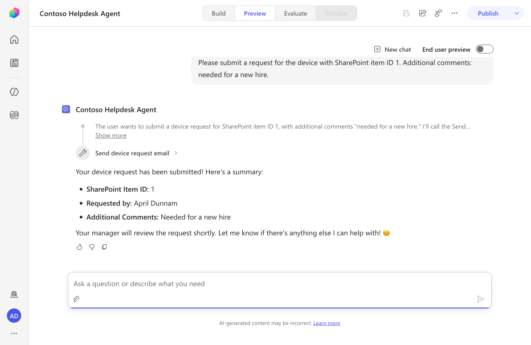Click the save disk icon
This screenshot has width=531, height=345.
[406, 13]
